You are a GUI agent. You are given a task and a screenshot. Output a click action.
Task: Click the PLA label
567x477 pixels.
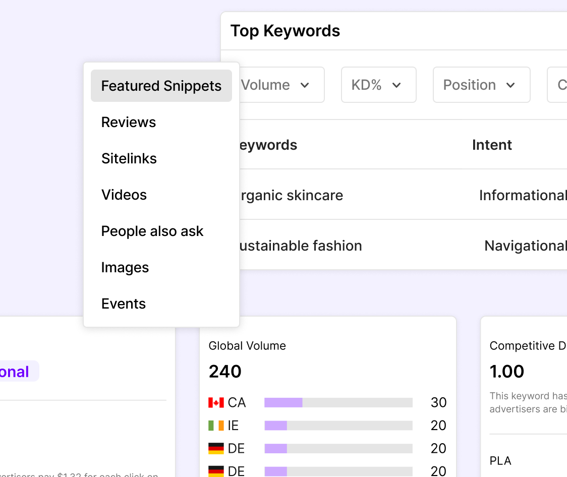[500, 461]
